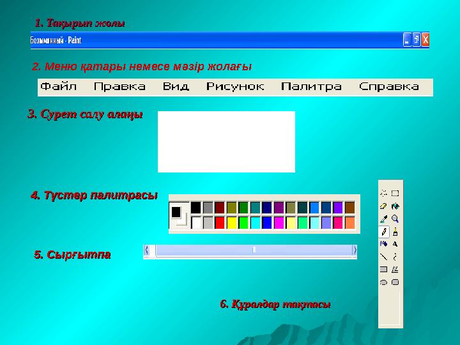460x345 pixels.
Task: Pick the cyan swatch in bottom row
Action: pyautogui.click(x=255, y=223)
